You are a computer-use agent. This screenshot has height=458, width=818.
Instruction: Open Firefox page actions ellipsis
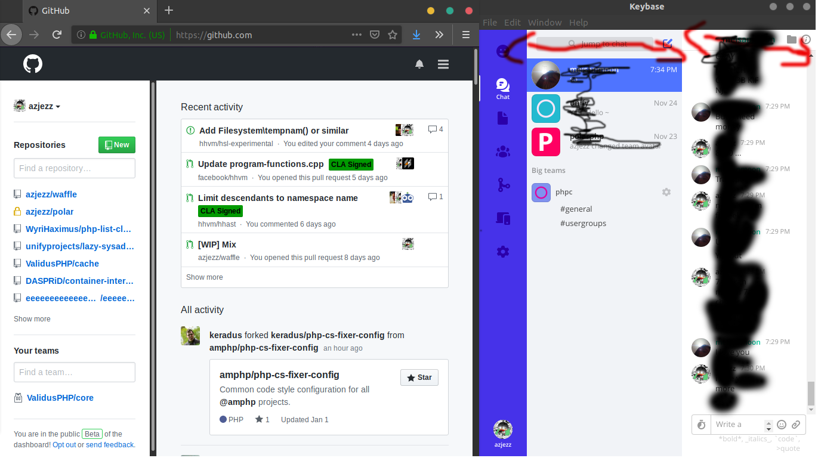[357, 35]
